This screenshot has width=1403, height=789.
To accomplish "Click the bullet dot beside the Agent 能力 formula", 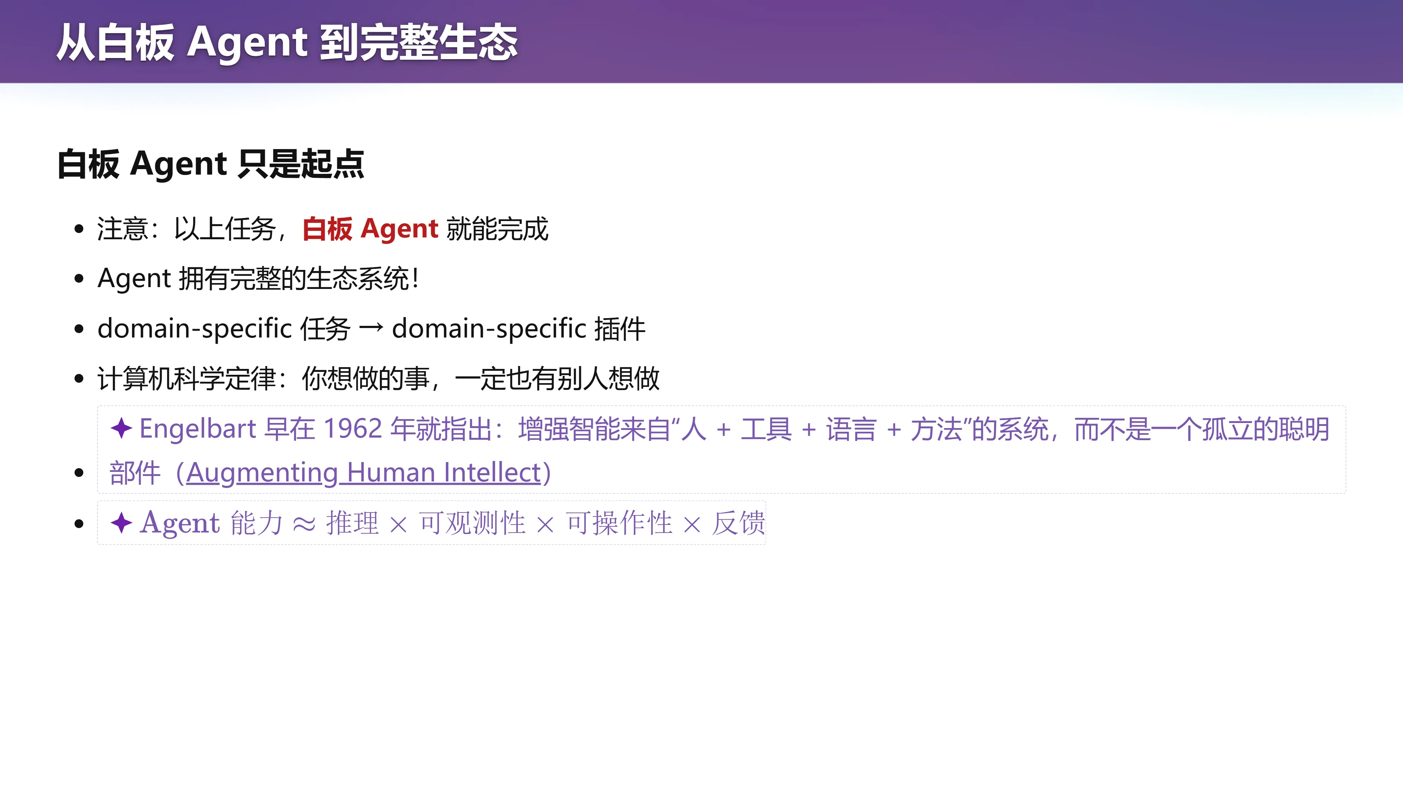I will 80,523.
